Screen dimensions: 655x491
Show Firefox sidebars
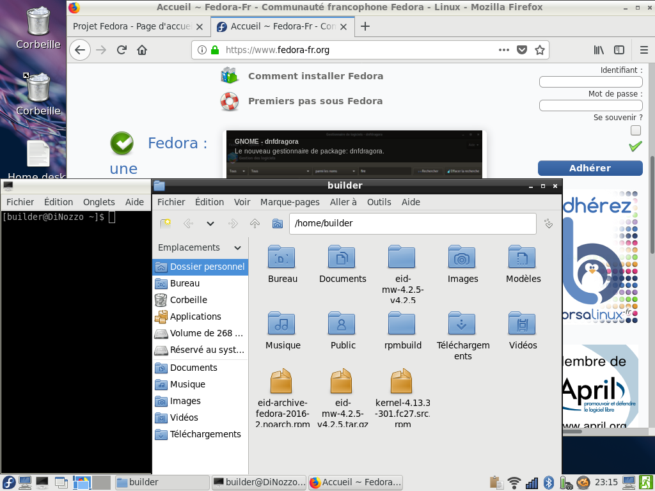click(619, 50)
